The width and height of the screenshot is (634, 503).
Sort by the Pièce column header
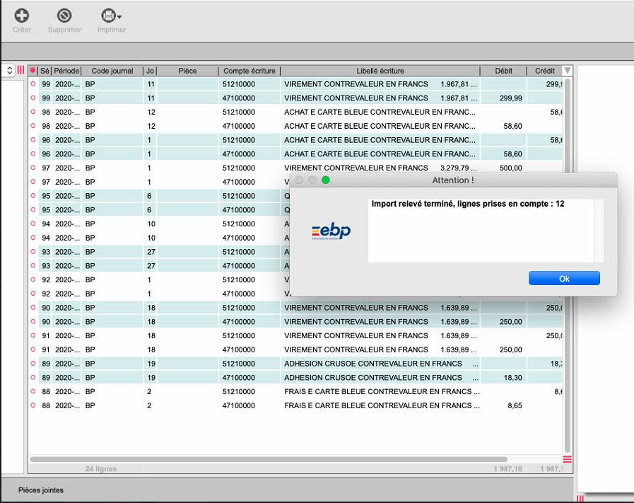[187, 71]
